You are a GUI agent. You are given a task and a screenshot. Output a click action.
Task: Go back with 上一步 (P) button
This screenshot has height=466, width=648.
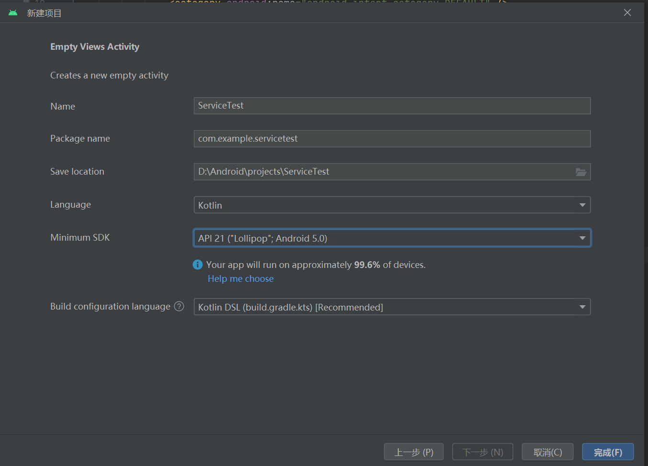(x=413, y=452)
